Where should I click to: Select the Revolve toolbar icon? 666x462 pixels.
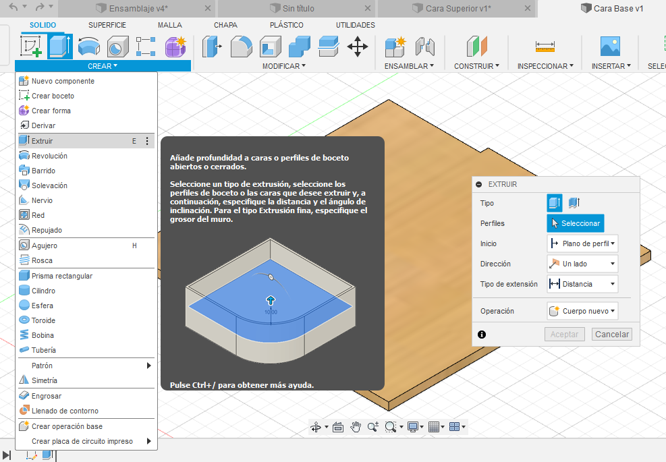tap(89, 47)
